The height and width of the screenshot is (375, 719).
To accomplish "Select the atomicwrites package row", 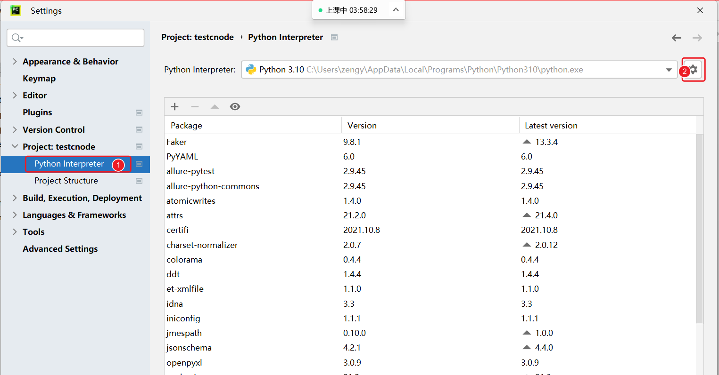I will 430,200.
